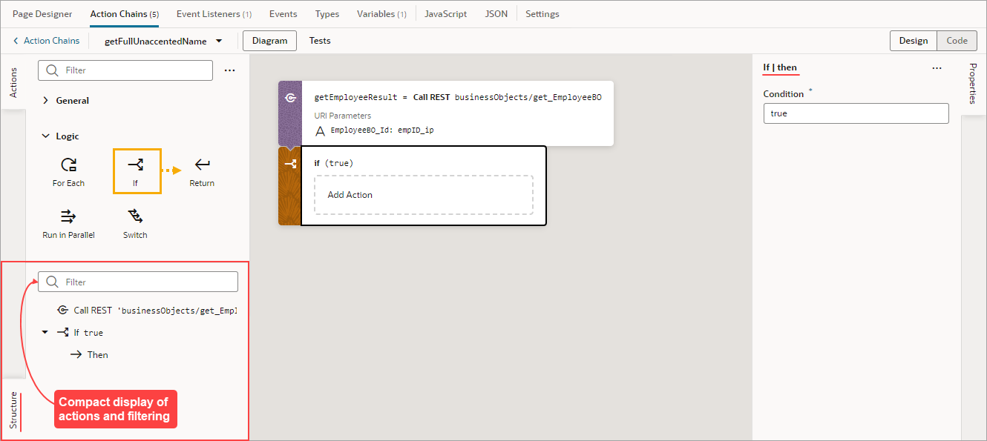This screenshot has height=441, width=987.
Task: Switch to Design view
Action: click(x=913, y=41)
